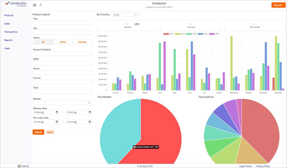Toggle the 2022 series in chart legend
Screen dimensions: 287x168
pos(214,34)
